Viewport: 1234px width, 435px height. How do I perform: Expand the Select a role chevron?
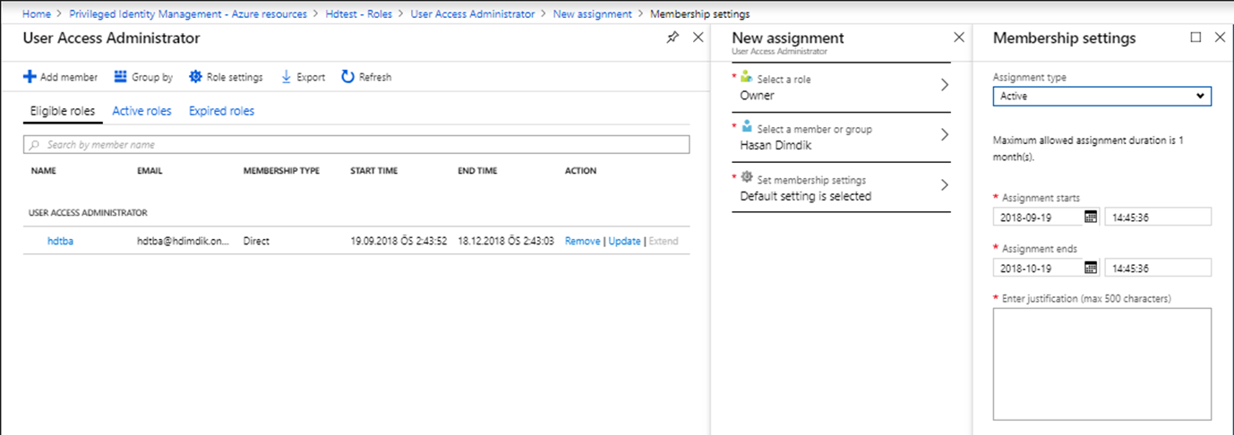(x=944, y=86)
